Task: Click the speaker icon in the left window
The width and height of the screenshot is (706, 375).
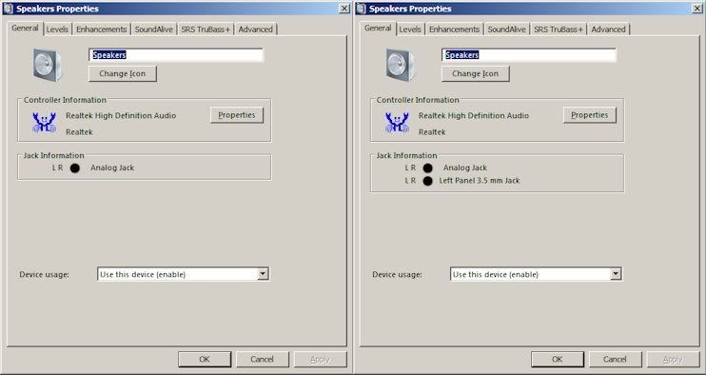Action: 47,66
